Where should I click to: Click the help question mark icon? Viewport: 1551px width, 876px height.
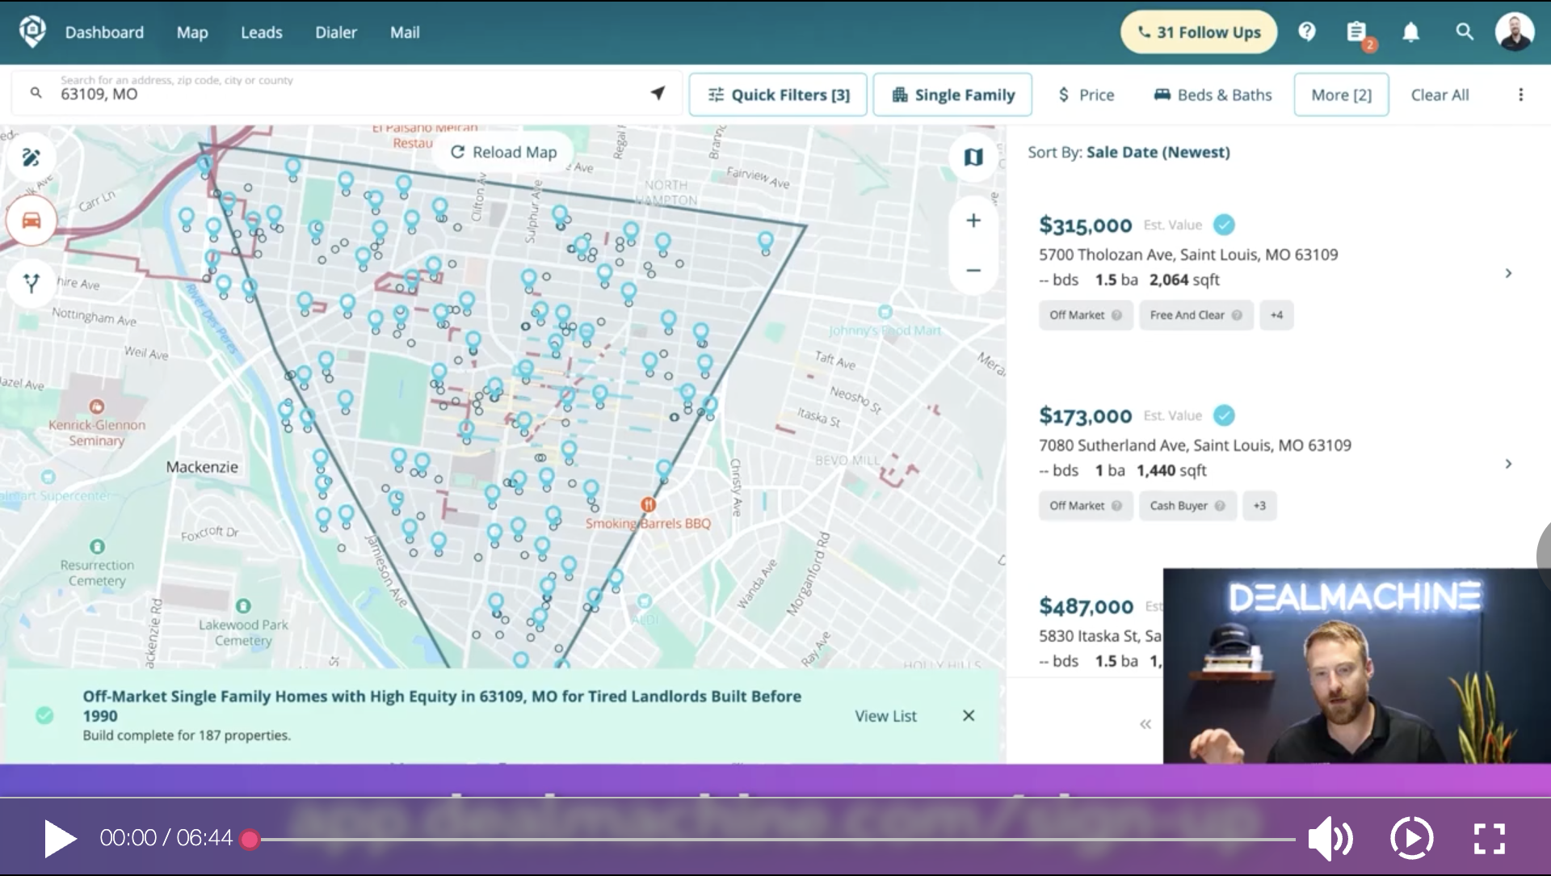tap(1307, 32)
